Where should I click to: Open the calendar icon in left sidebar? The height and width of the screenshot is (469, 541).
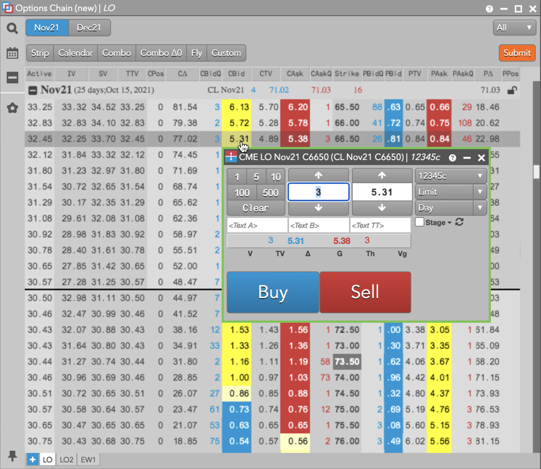(12, 53)
